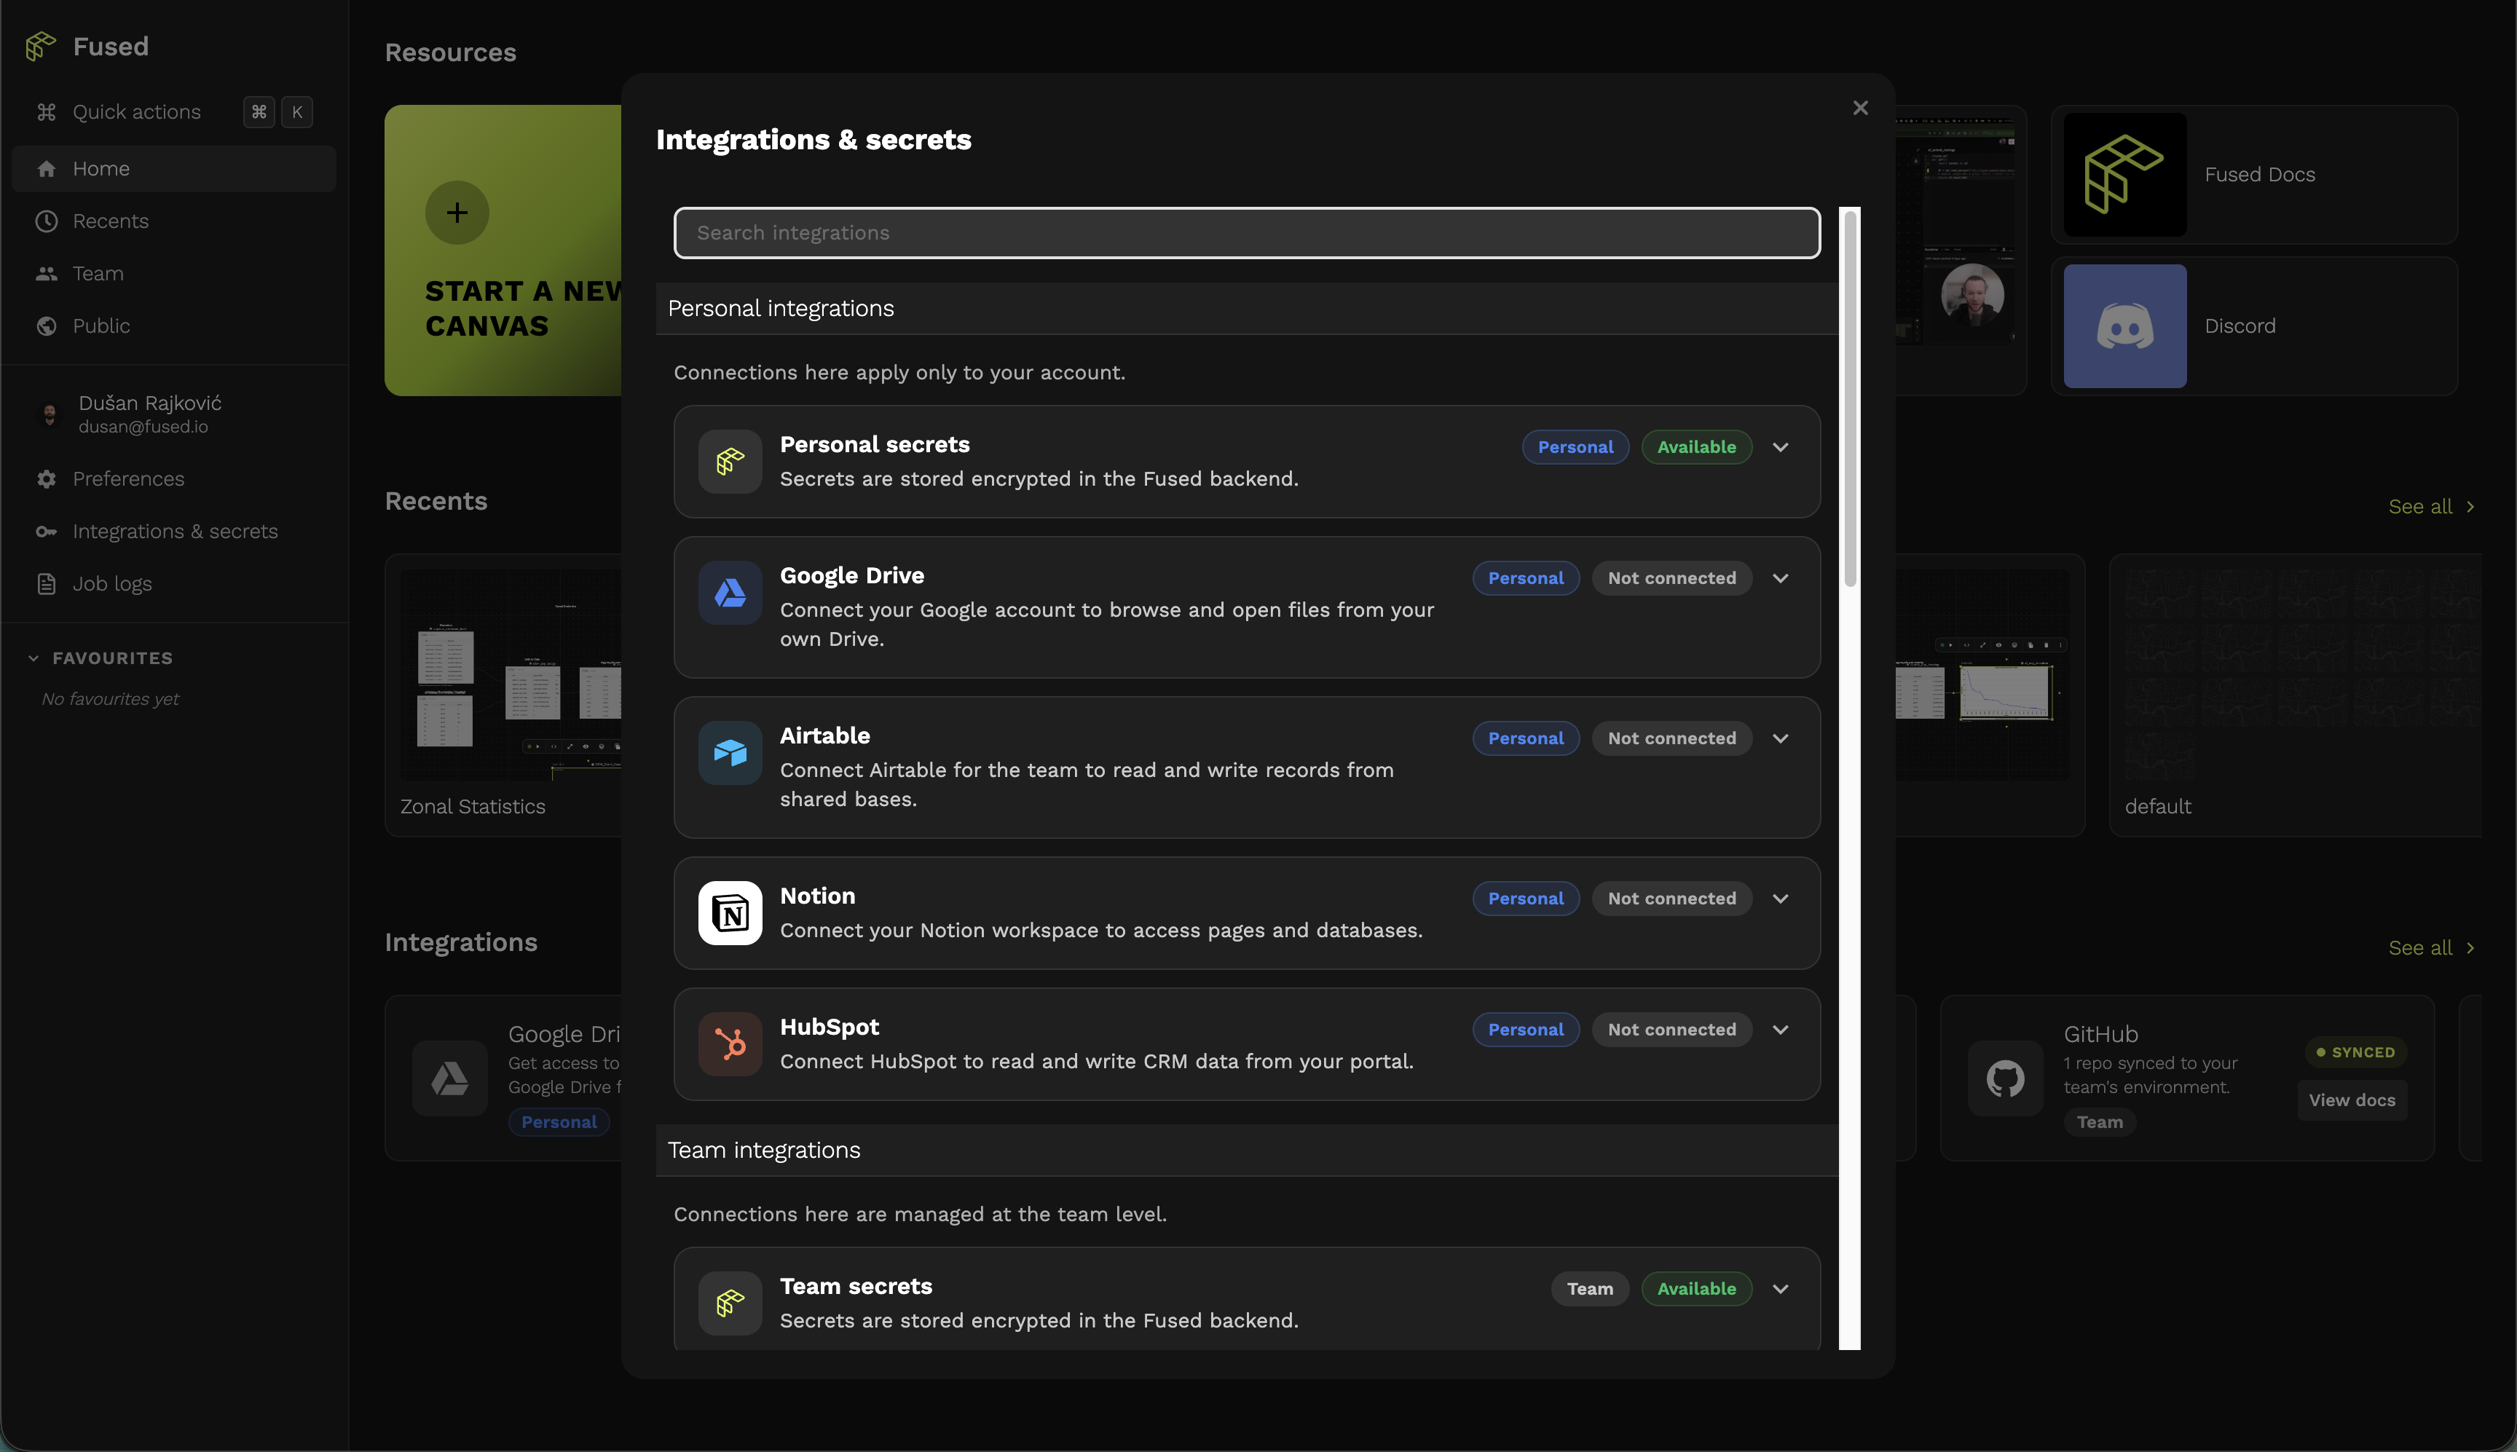The width and height of the screenshot is (2517, 1452).
Task: Close the Integrations & secrets dialog
Action: [x=1860, y=108]
